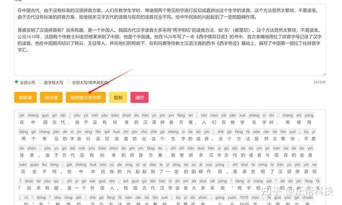This screenshot has width=342, height=205.
Task: Click the pinyin token "hěn"
Action: pos(191,148)
